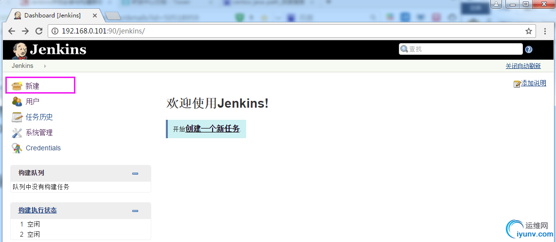Screen dimensions: 556x242
Task: Click the 欢迎使用Jenkins! heading
Action: pos(217,103)
